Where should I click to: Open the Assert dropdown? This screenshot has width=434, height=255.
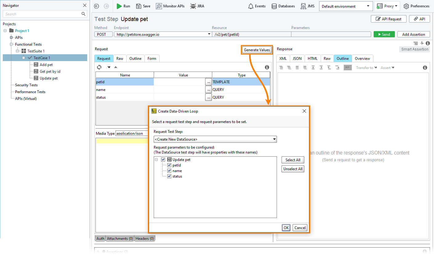(x=387, y=68)
